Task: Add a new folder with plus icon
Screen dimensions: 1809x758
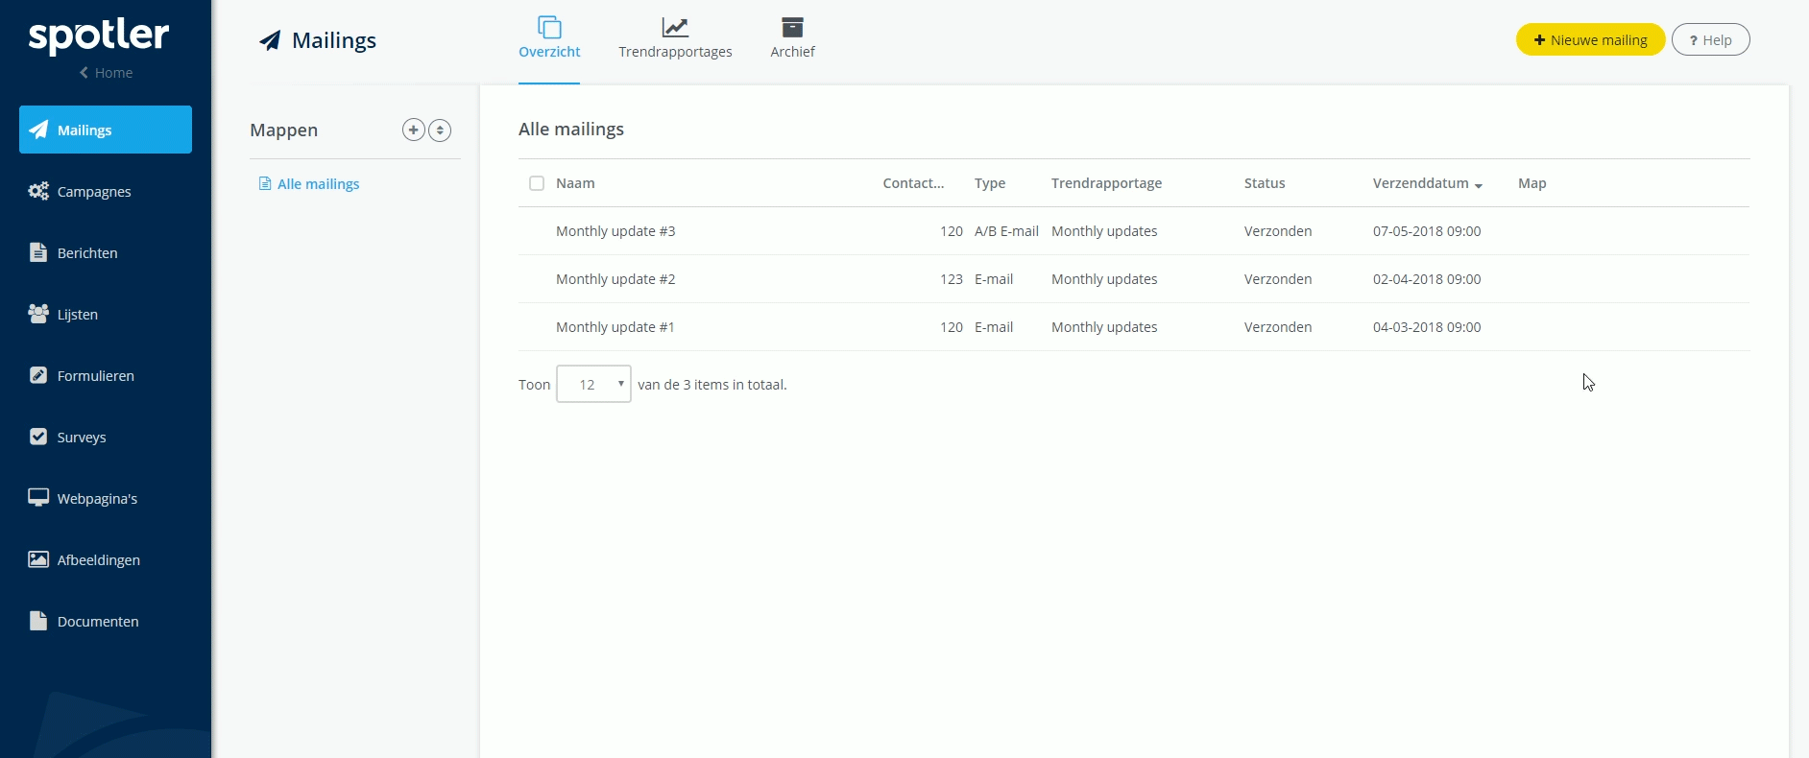Action: (x=413, y=130)
